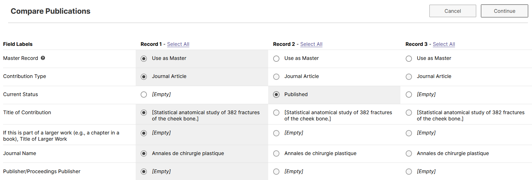Choose Record 2 Journal Name option

276,153
